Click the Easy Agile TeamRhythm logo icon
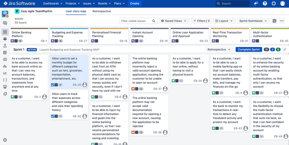 [x=17, y=11]
